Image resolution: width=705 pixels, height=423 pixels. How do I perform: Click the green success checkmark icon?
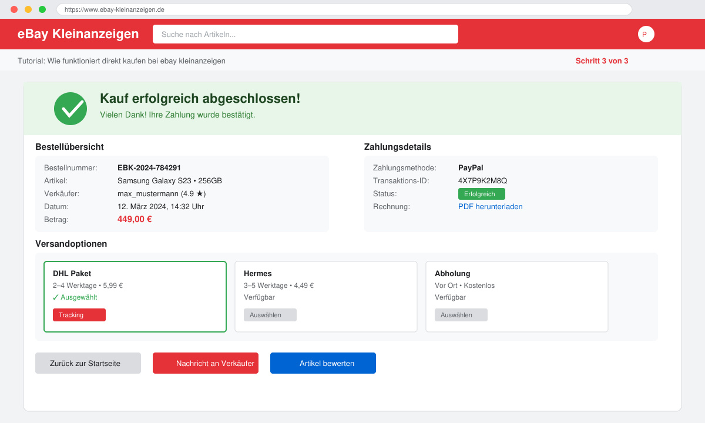coord(70,109)
